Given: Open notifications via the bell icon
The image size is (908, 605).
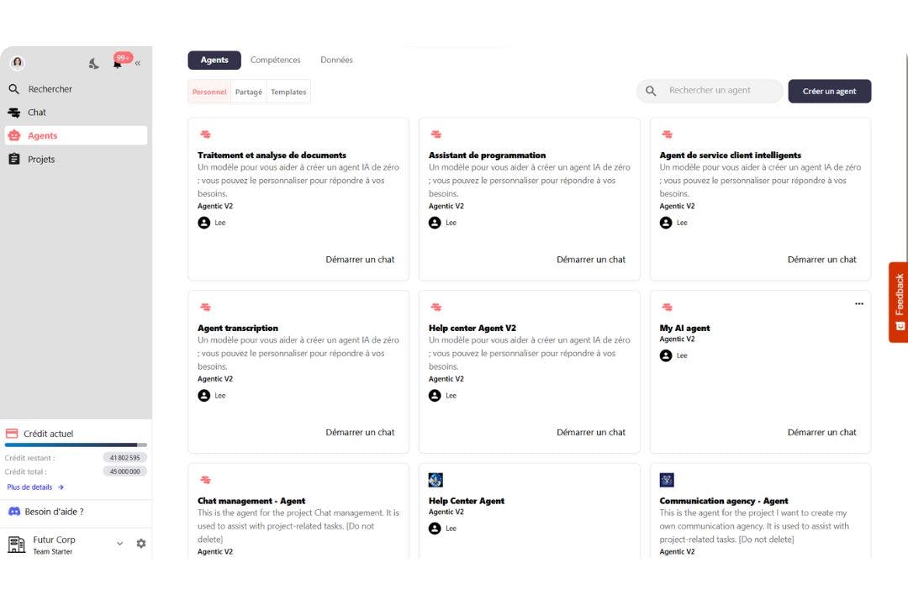Looking at the screenshot, I should click(x=118, y=63).
